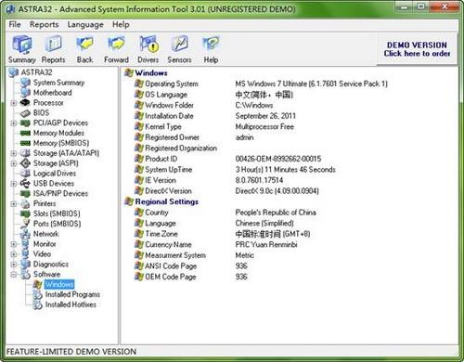Viewport: 464px width, 362px height.
Task: Click the IE Version value 8.0.7601.17514
Action: tap(259, 180)
